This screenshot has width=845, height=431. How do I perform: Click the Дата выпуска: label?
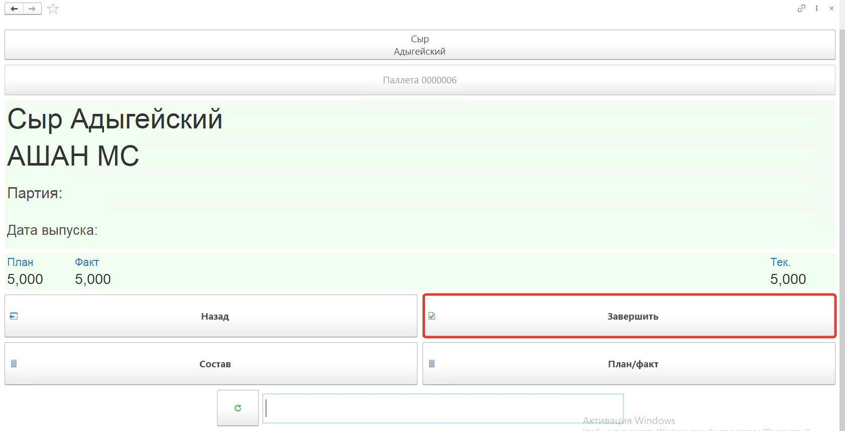[52, 230]
